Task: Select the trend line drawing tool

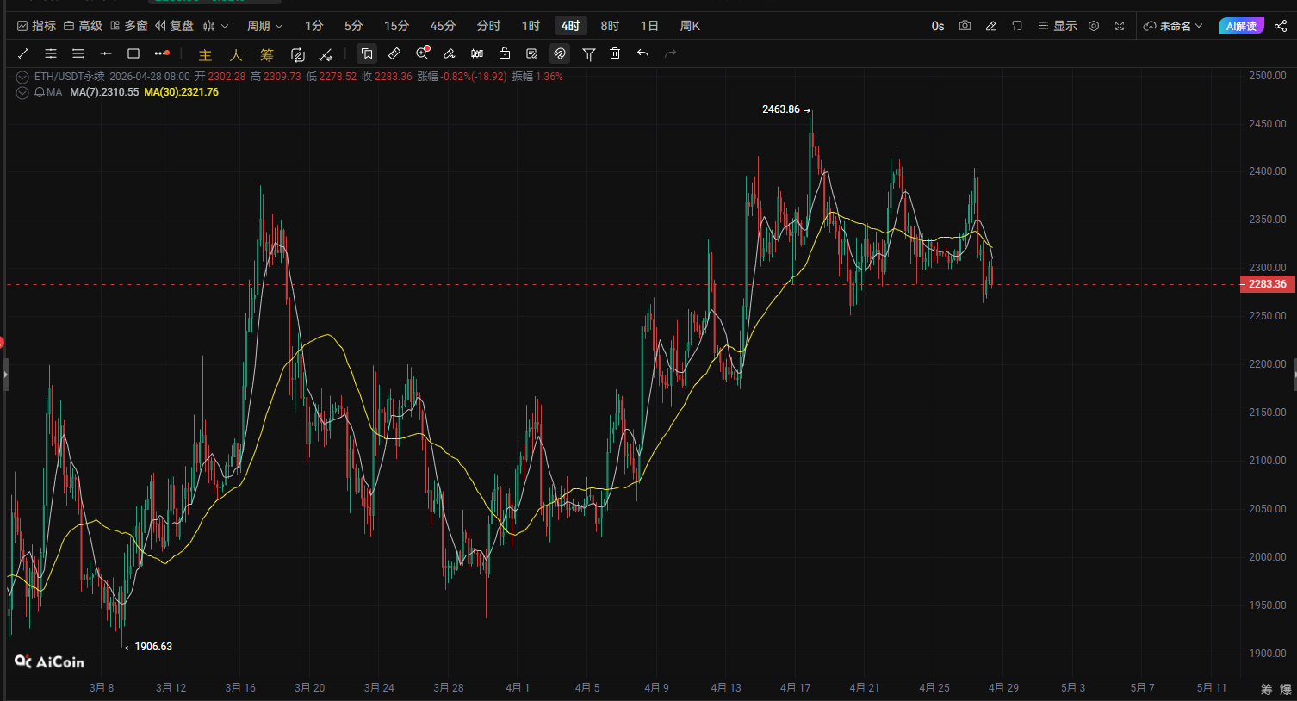Action: coord(23,53)
